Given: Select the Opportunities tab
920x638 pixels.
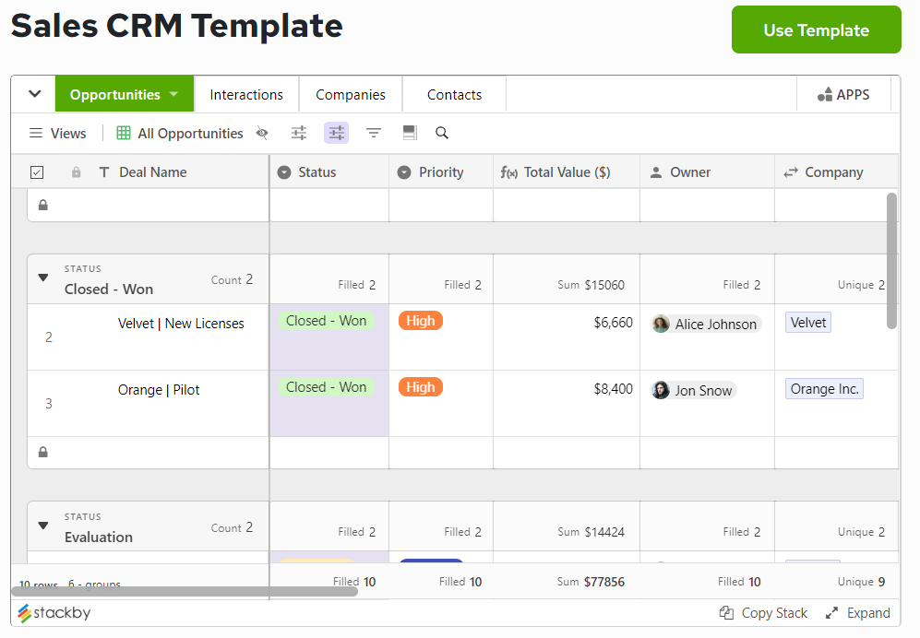Looking at the screenshot, I should point(115,94).
